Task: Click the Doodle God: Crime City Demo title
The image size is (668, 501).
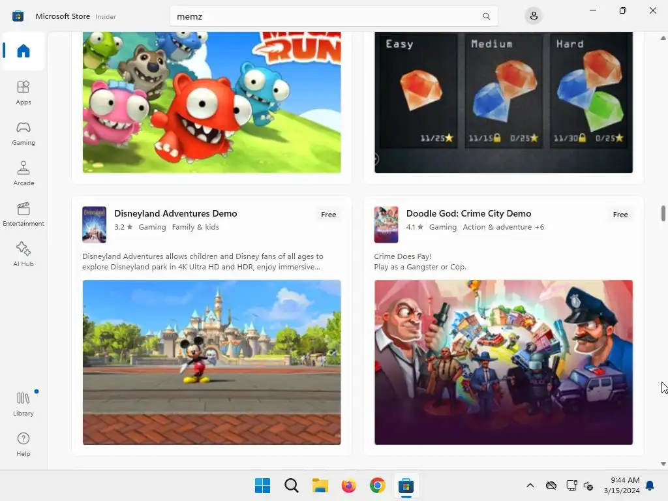Action: 468,213
